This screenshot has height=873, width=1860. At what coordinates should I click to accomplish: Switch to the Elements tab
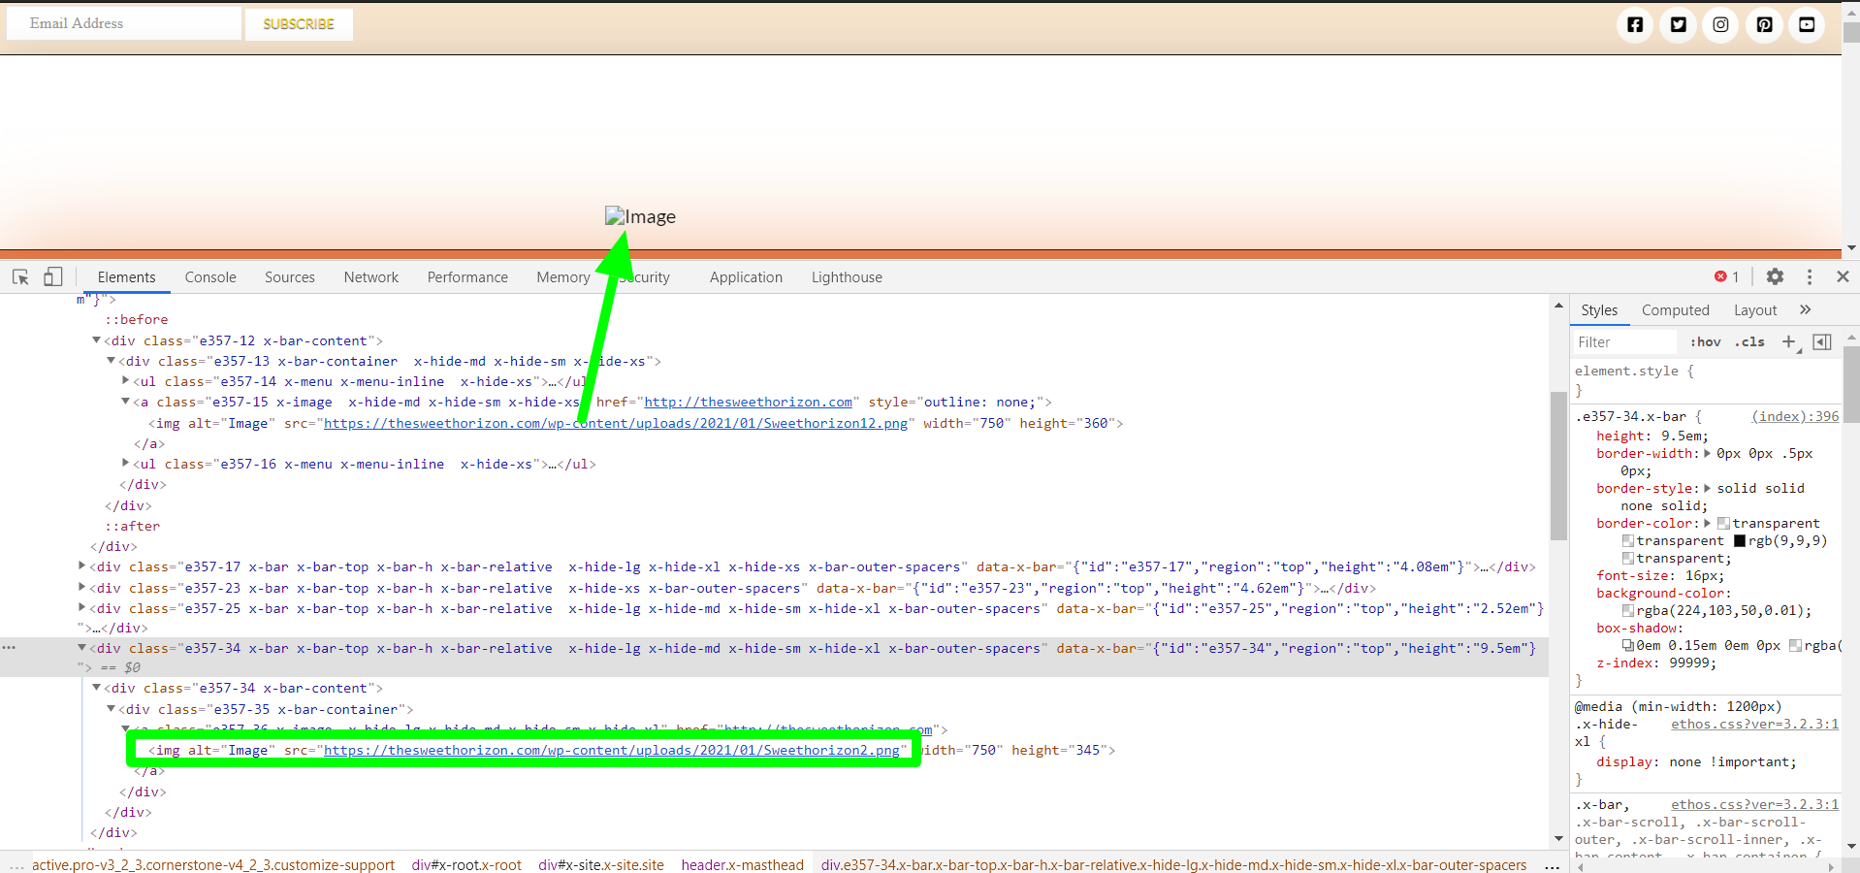pyautogui.click(x=126, y=277)
